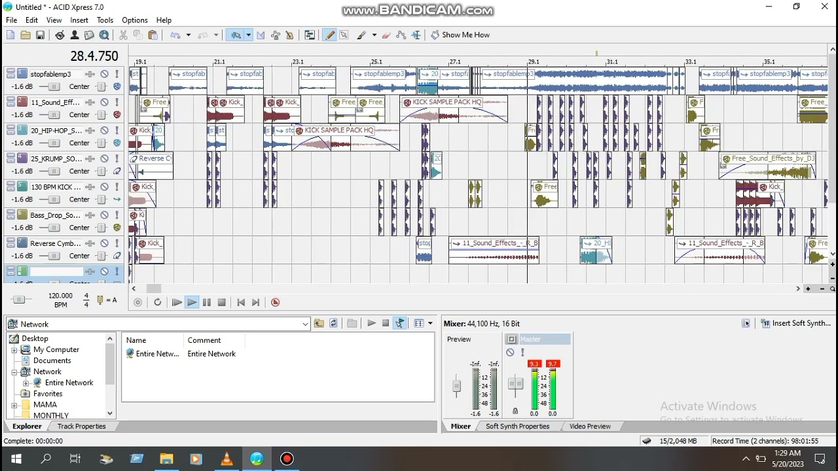Click Insert Soft Synth button
The image size is (838, 471).
[x=796, y=323]
